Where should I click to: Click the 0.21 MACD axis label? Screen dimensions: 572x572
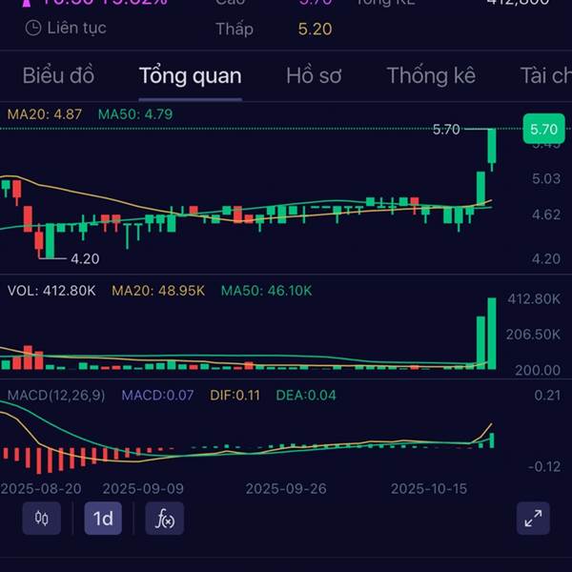tap(547, 396)
